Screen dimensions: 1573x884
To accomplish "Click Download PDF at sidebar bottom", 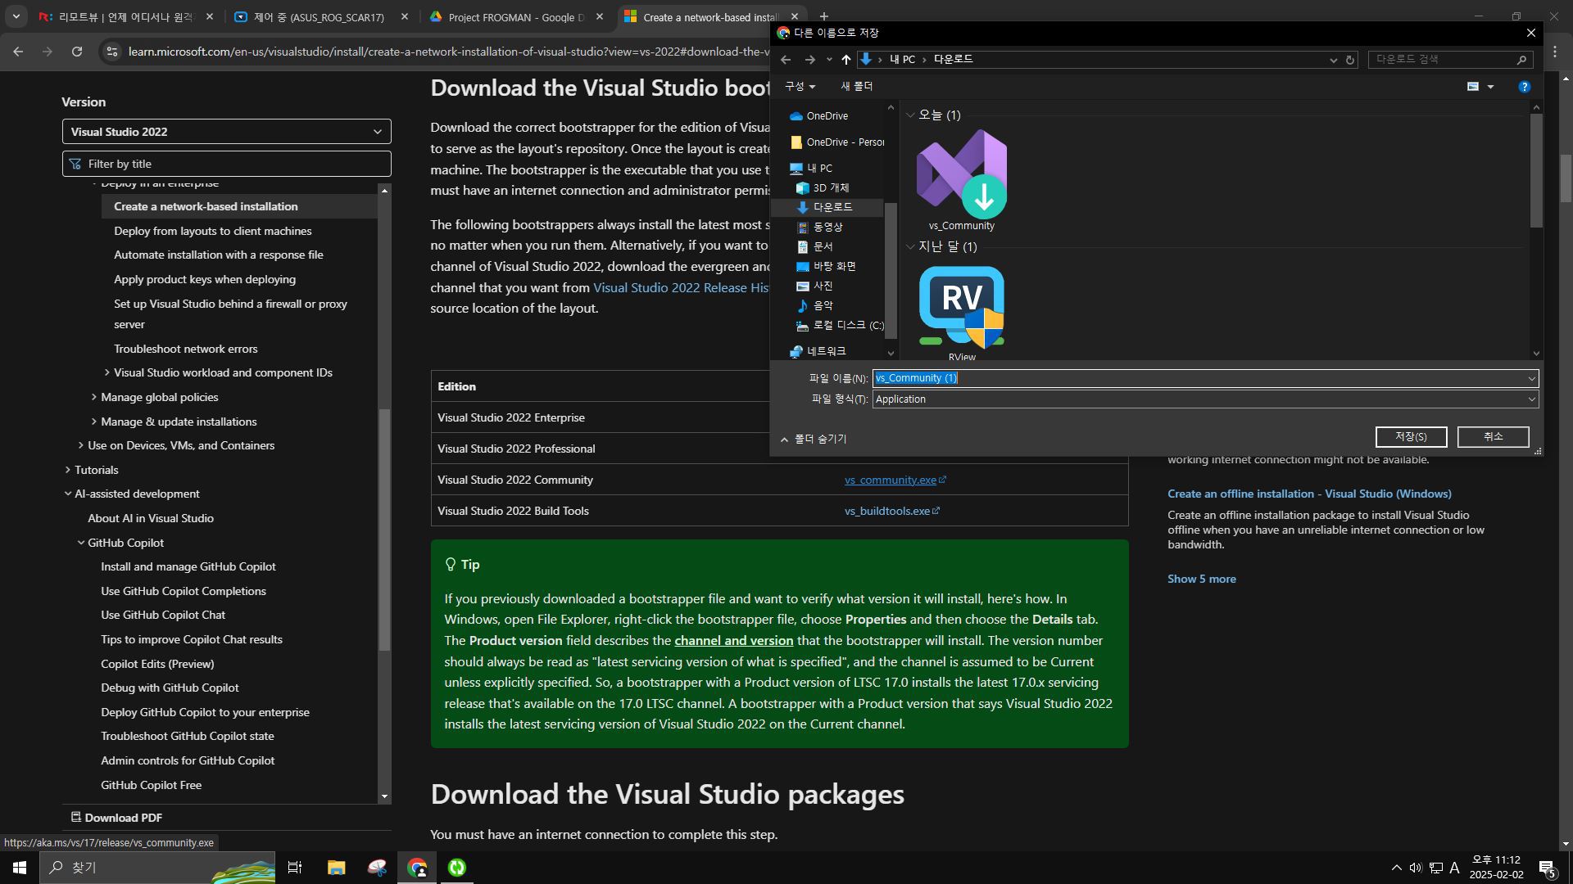I will click(x=116, y=818).
